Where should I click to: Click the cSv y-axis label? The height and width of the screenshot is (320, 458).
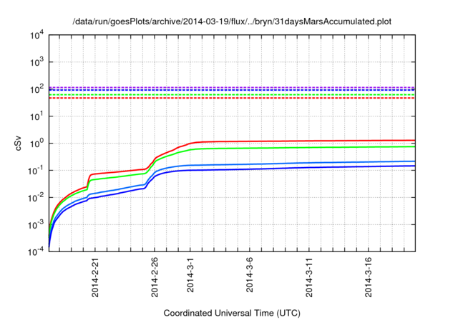(18, 143)
